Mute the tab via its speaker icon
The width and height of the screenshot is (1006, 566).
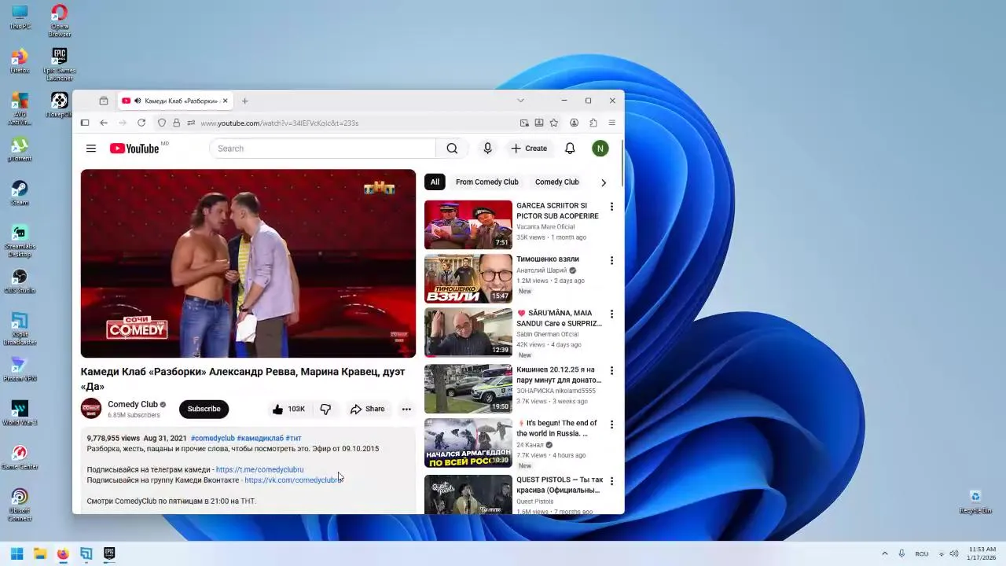(138, 101)
